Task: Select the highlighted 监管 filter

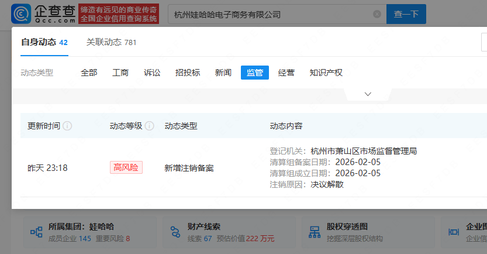Action: click(254, 73)
